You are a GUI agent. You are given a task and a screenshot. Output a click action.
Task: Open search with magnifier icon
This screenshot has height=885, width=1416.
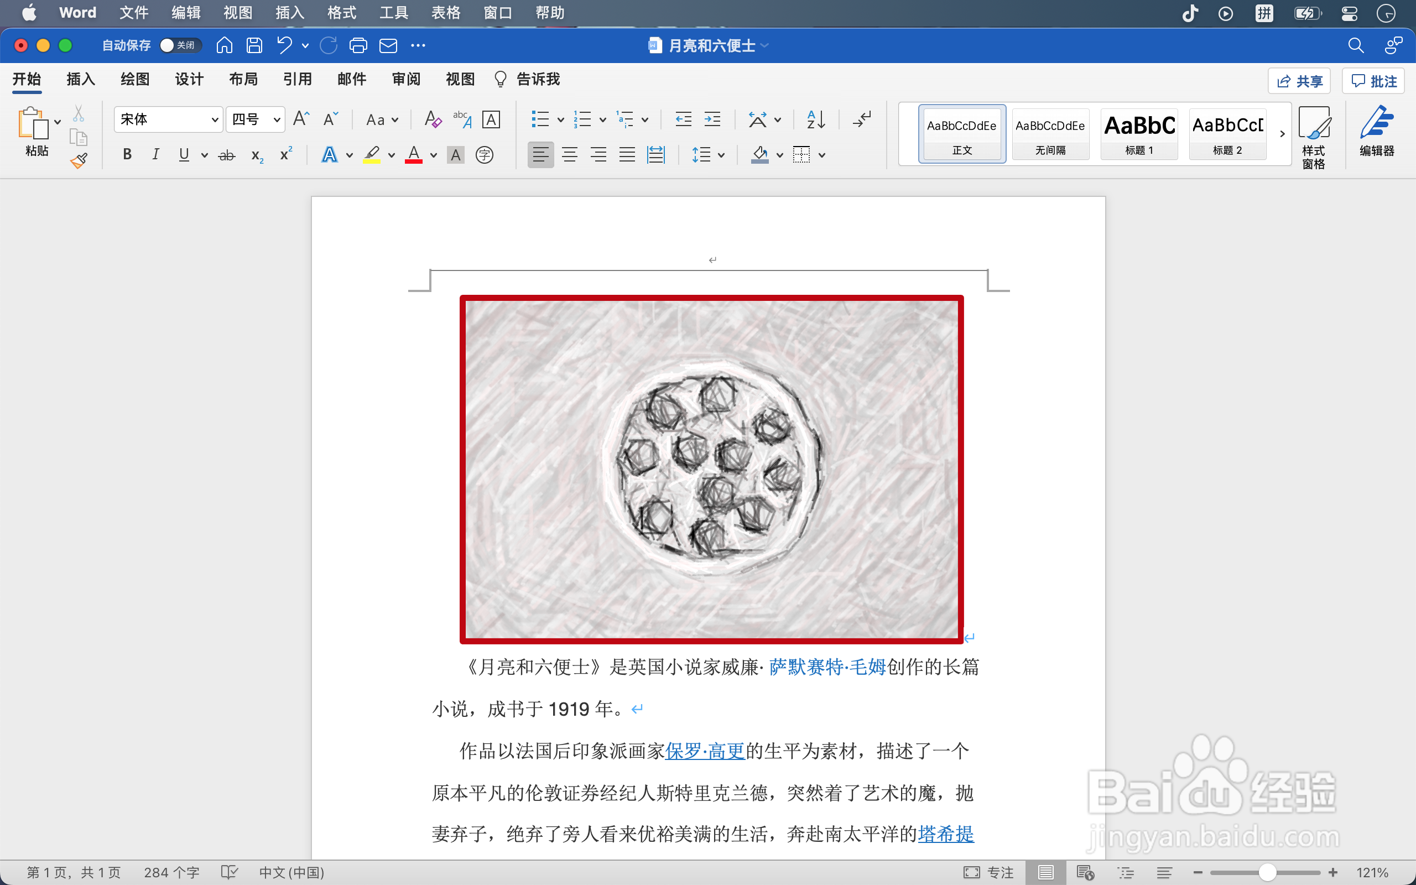coord(1356,45)
